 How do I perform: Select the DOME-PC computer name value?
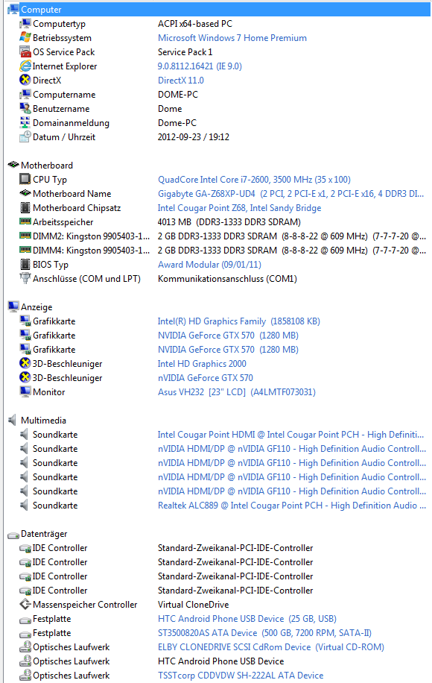(178, 95)
